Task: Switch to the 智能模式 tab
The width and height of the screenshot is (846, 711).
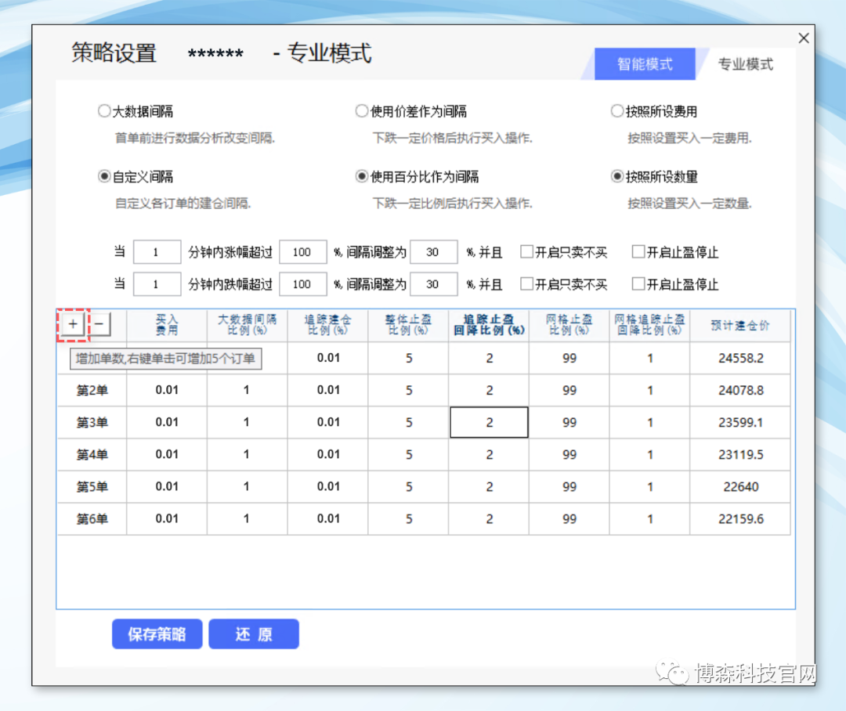Action: click(645, 64)
